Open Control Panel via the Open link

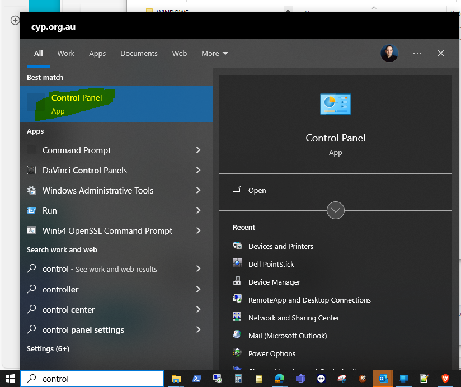pos(257,190)
